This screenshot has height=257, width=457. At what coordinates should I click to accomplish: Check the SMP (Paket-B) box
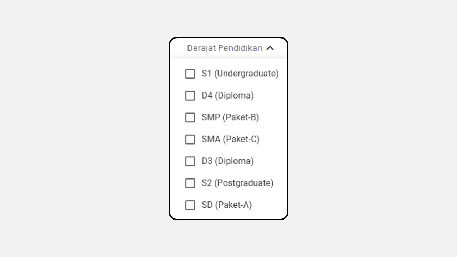click(x=190, y=117)
